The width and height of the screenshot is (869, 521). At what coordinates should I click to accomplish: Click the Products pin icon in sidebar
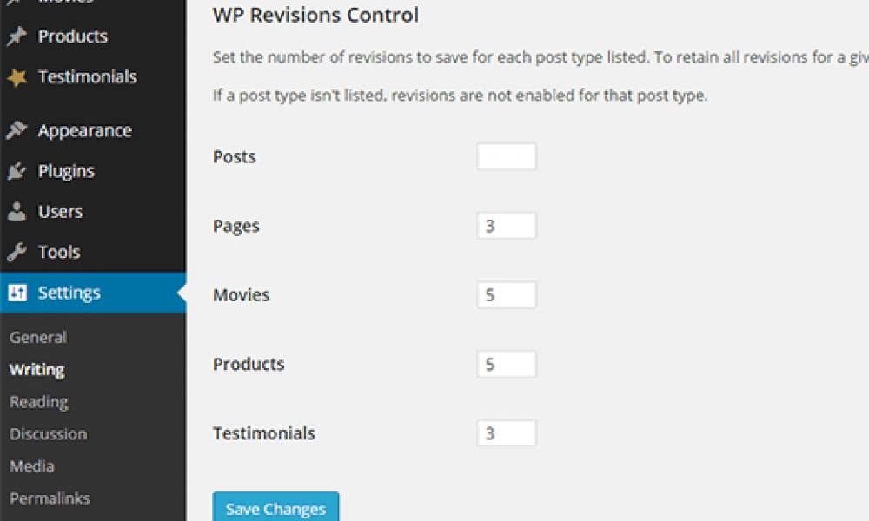[17, 36]
